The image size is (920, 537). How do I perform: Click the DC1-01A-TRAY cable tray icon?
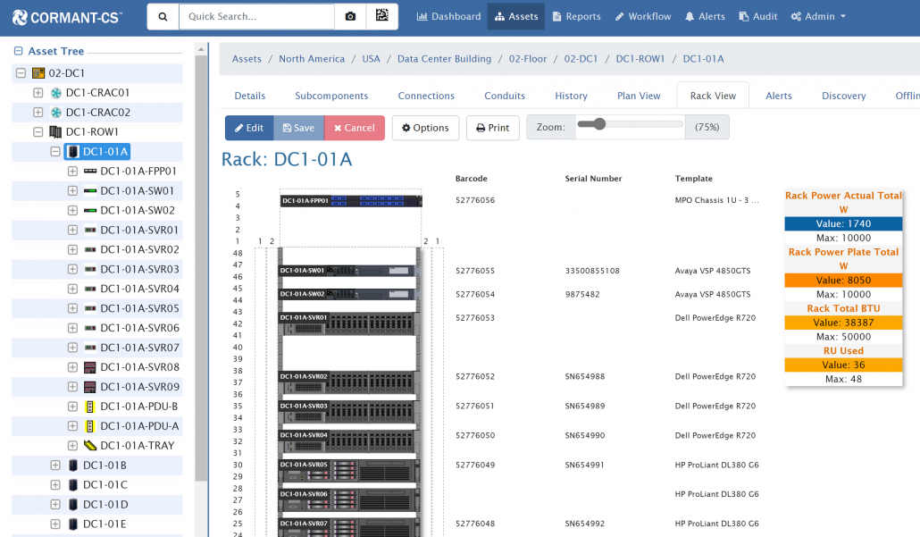[x=89, y=446]
